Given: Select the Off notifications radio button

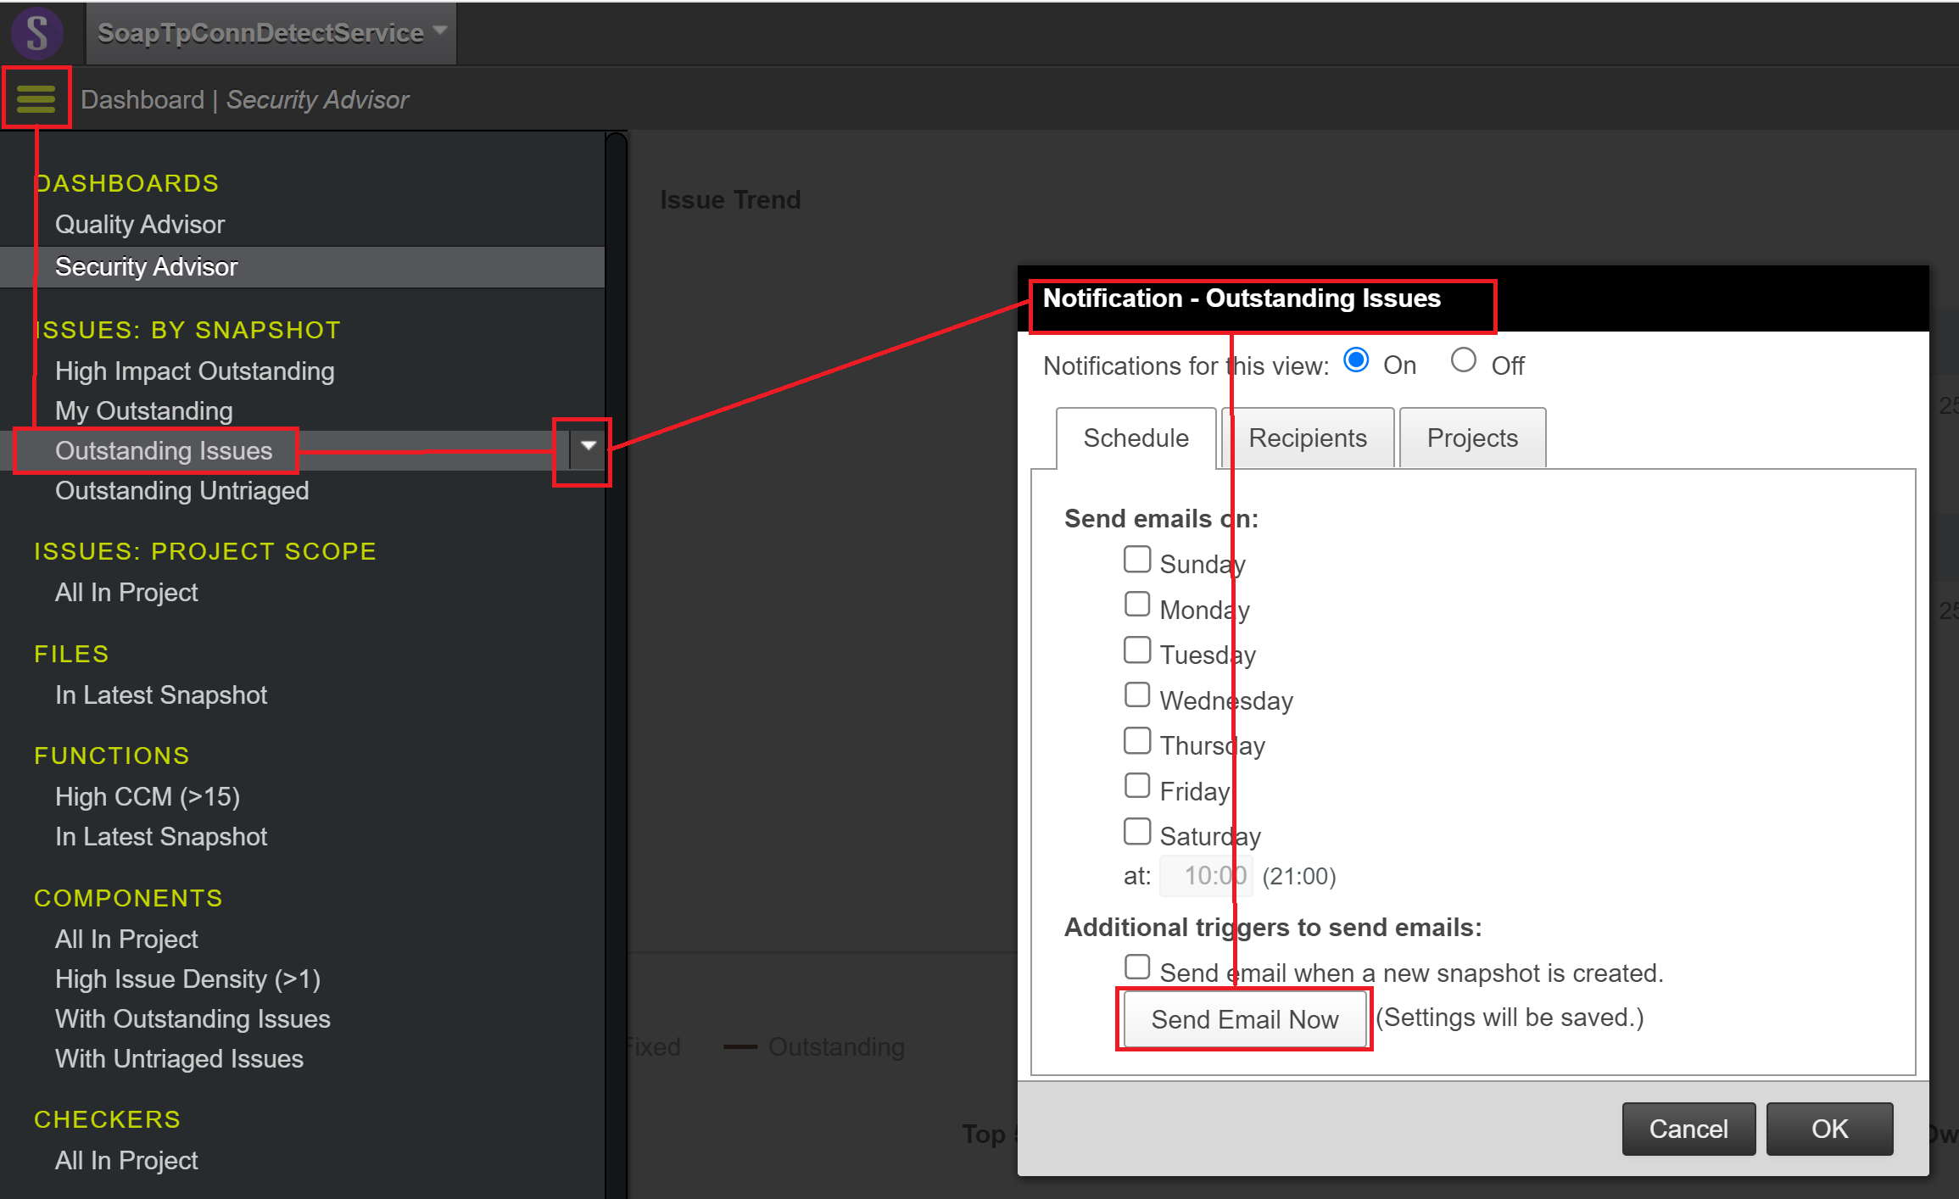Looking at the screenshot, I should tap(1463, 360).
